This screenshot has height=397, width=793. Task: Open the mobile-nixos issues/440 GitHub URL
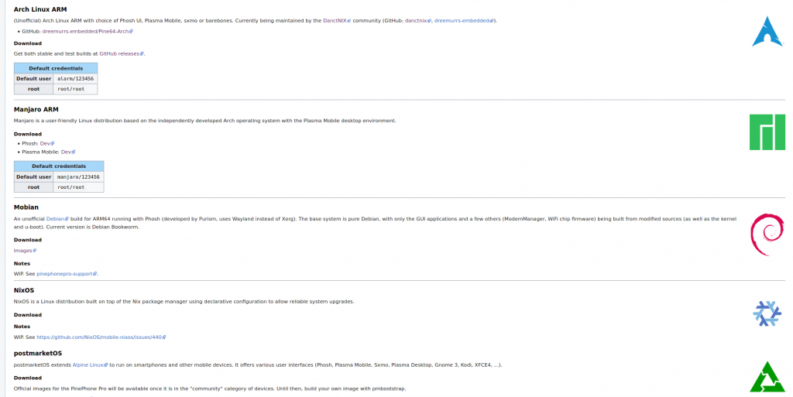tap(99, 337)
